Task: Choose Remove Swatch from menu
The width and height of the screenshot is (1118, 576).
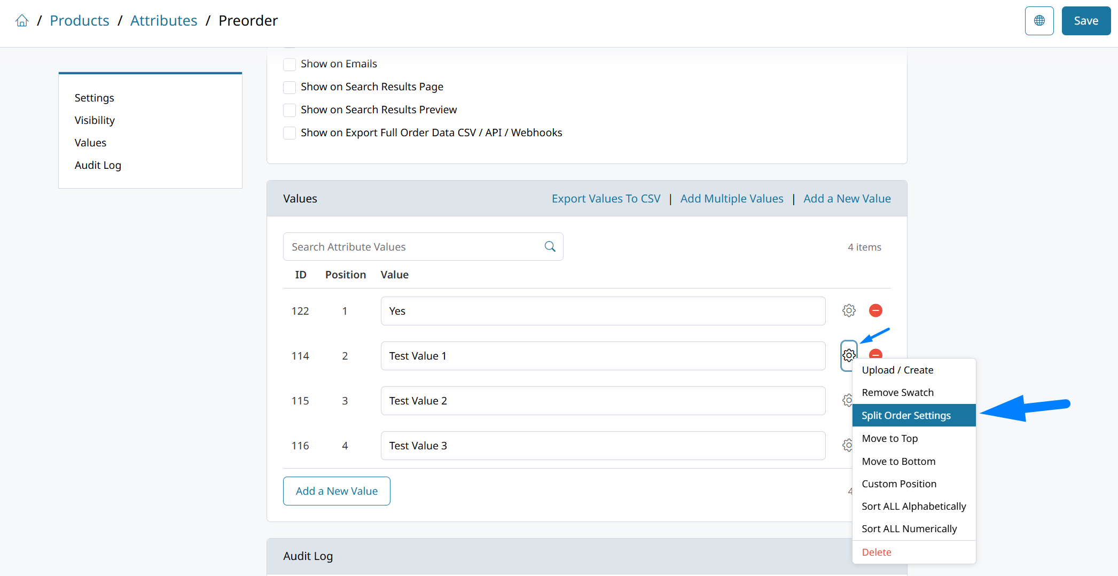Action: 913,392
